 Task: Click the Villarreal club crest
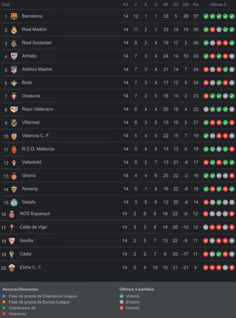14,122
